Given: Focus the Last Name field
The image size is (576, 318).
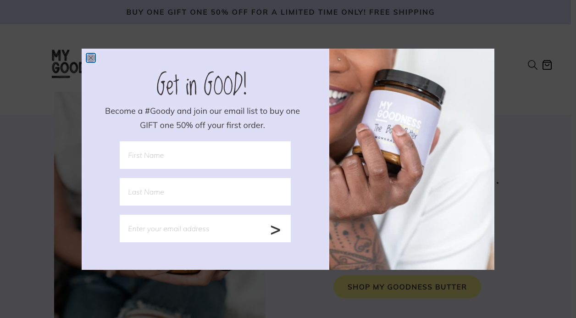Looking at the screenshot, I should 205,192.
